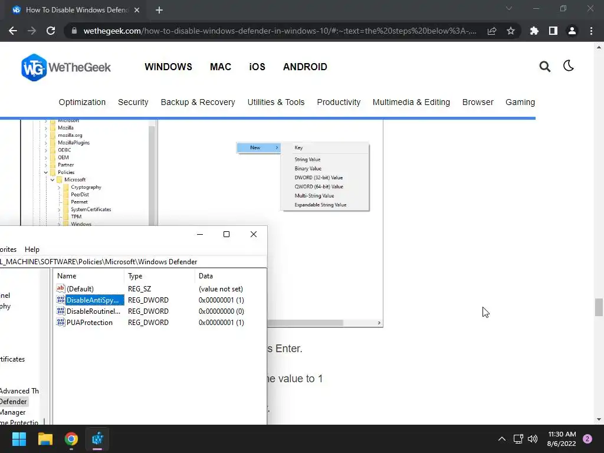Show hidden system tray icons
Image resolution: width=604 pixels, height=453 pixels.
(502, 439)
